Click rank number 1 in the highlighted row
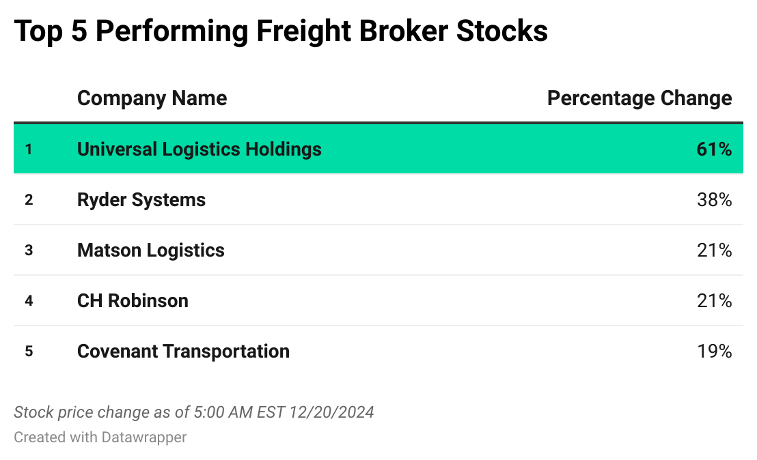 pyautogui.click(x=29, y=149)
